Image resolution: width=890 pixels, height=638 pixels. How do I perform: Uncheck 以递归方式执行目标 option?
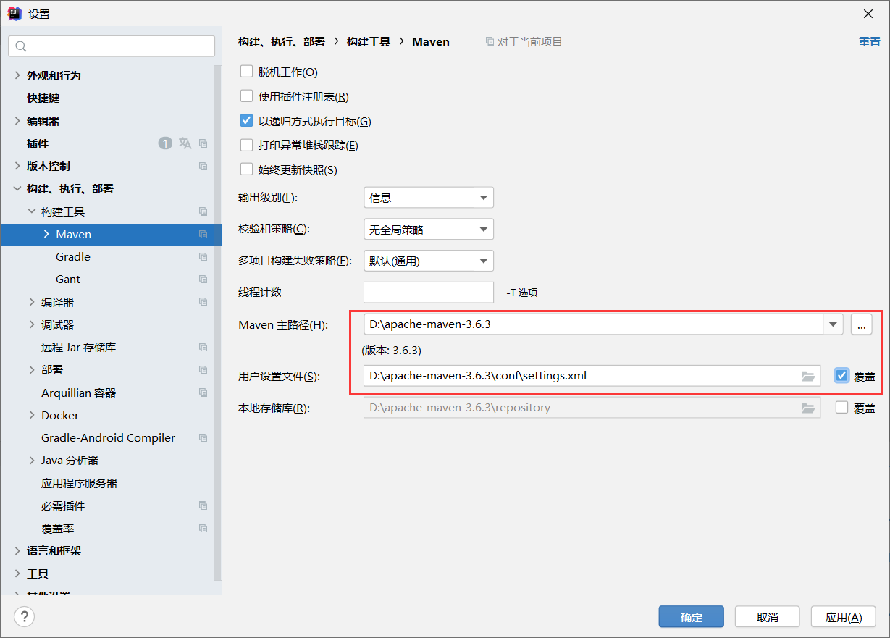(x=246, y=121)
